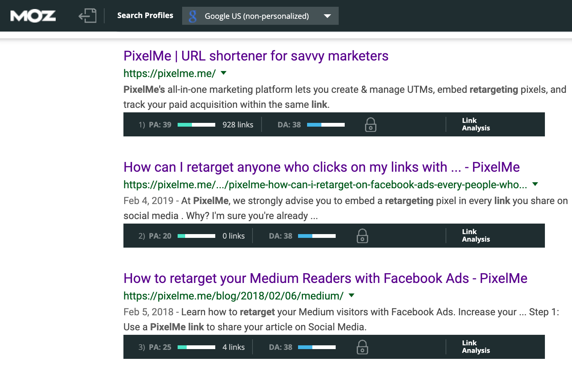Click the PA: 20 progress bar
Screen dimensions: 572x369
pos(196,236)
